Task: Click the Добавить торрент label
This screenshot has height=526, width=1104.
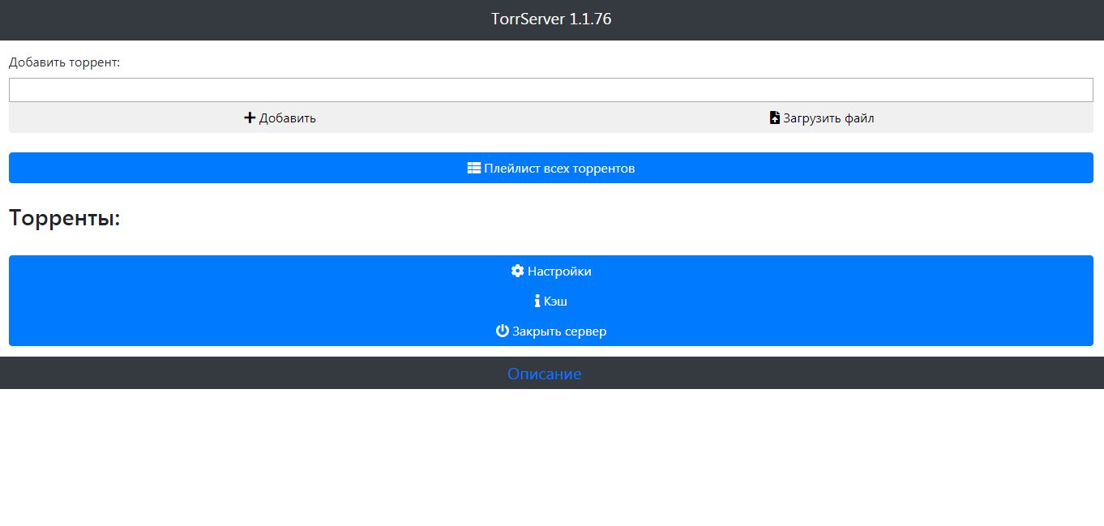Action: click(x=64, y=62)
